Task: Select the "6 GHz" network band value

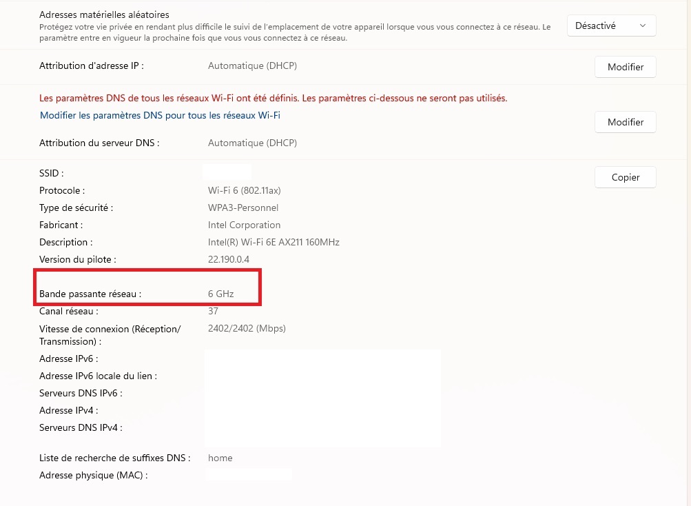Action: [x=220, y=294]
